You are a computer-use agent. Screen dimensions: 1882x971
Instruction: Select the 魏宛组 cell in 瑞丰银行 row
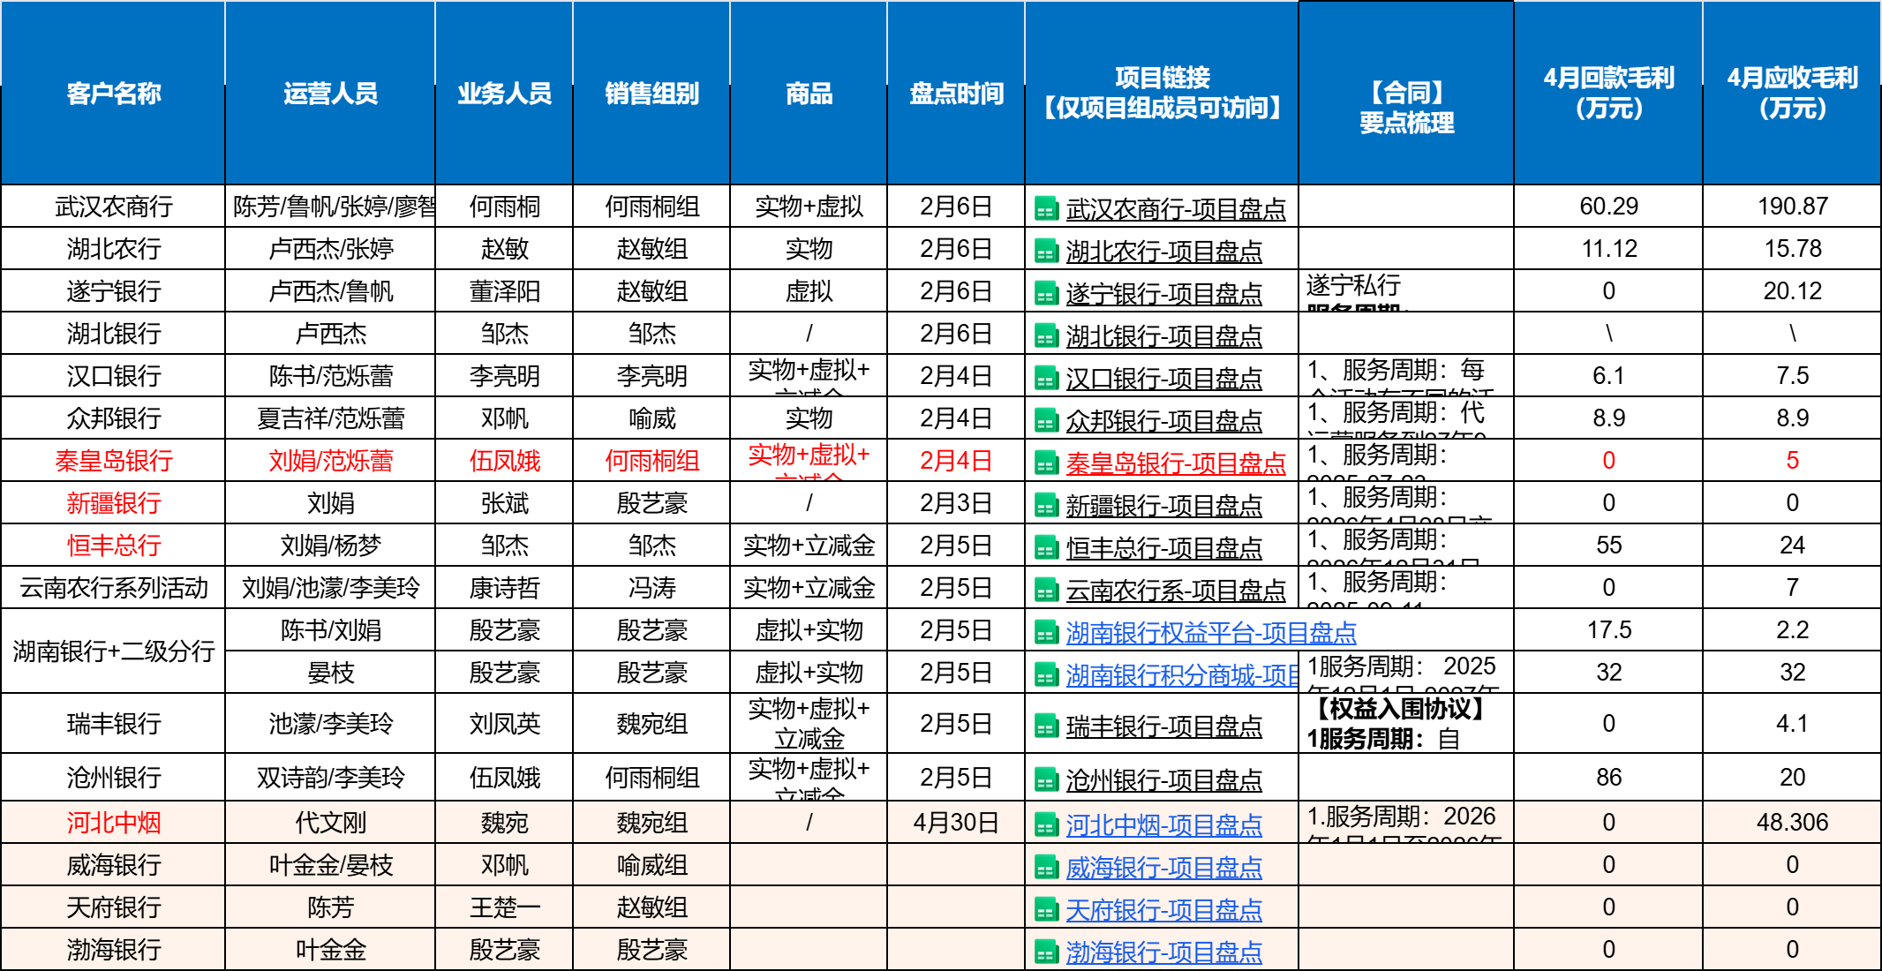click(x=651, y=724)
